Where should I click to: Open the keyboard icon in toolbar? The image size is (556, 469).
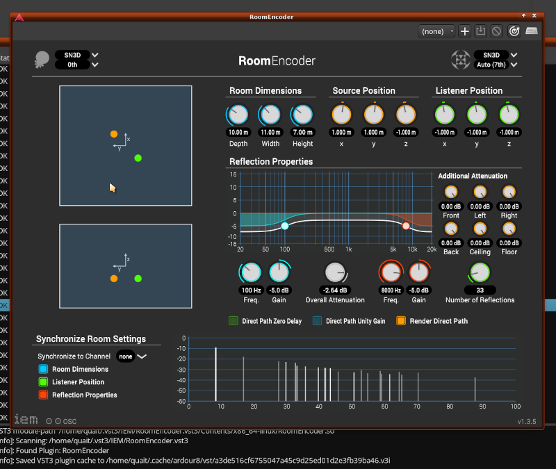(532, 31)
